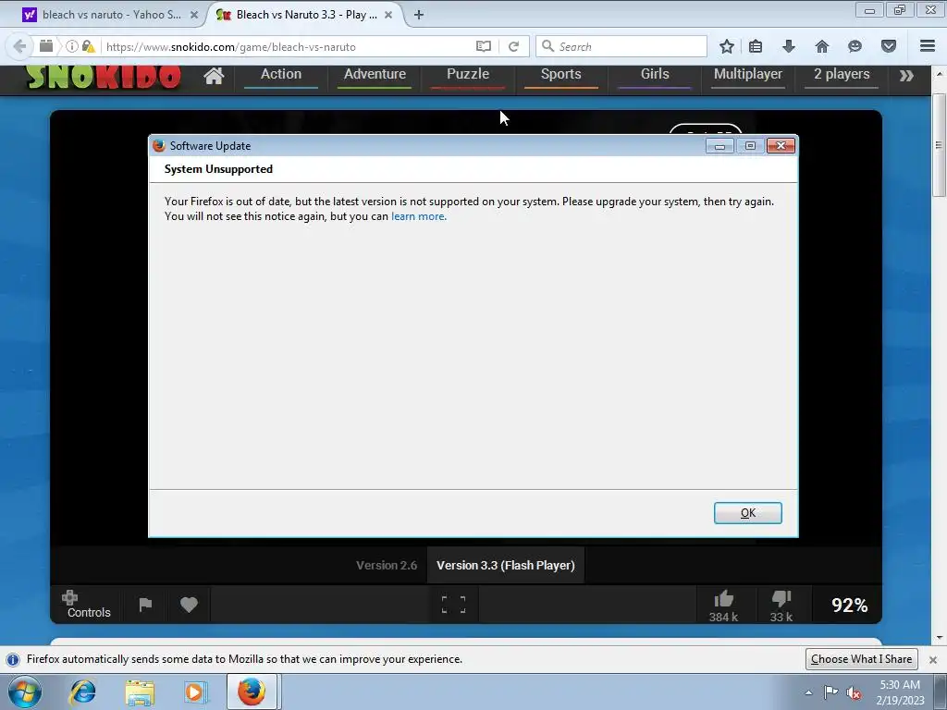This screenshot has width=947, height=710.
Task: Show hidden system tray icons
Action: (x=808, y=692)
